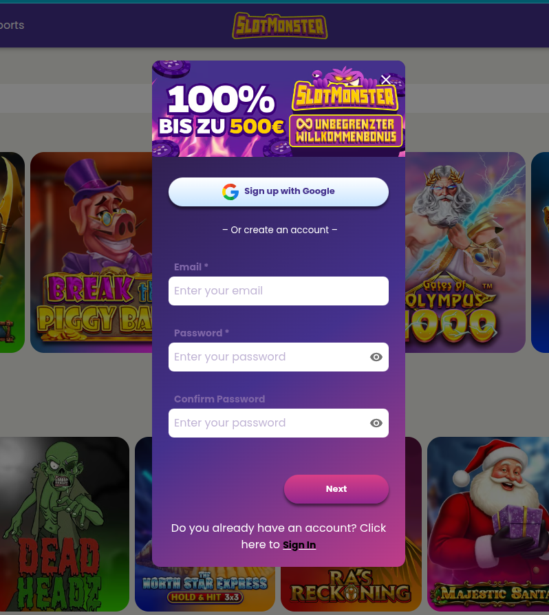
Task: Open Gates of Olympus 1000 game tile
Action: click(465, 252)
